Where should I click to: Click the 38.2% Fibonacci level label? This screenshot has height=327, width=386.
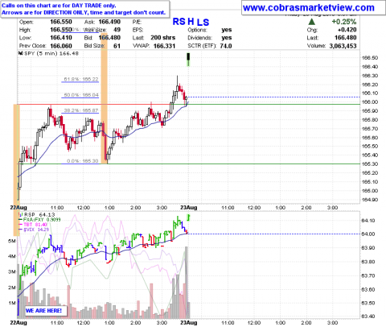(x=81, y=110)
